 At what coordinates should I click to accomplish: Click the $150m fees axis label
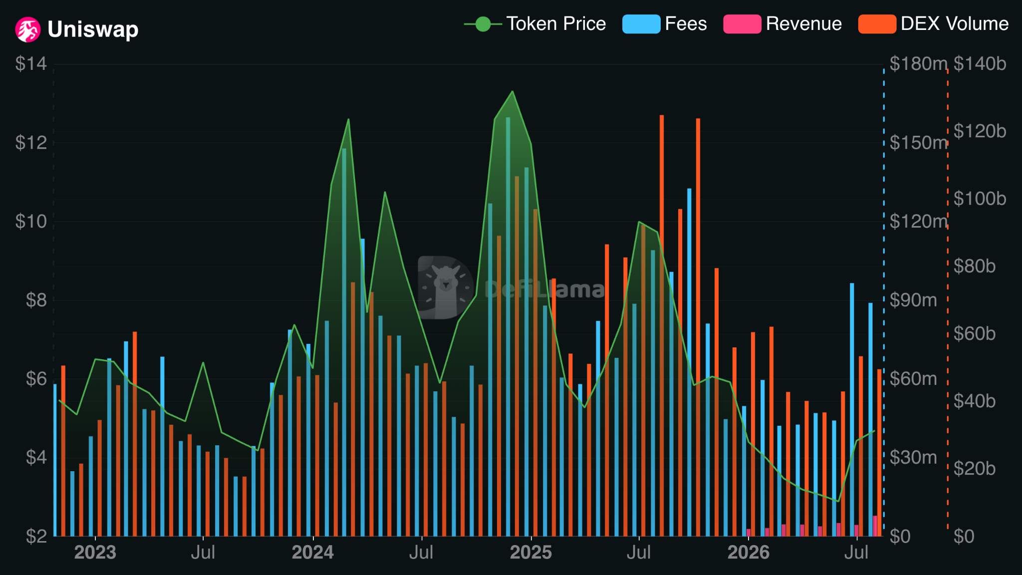tap(918, 143)
